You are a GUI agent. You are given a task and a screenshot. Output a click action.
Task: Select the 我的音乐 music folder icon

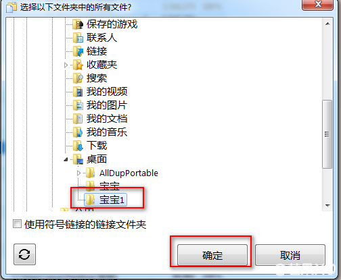[78, 132]
